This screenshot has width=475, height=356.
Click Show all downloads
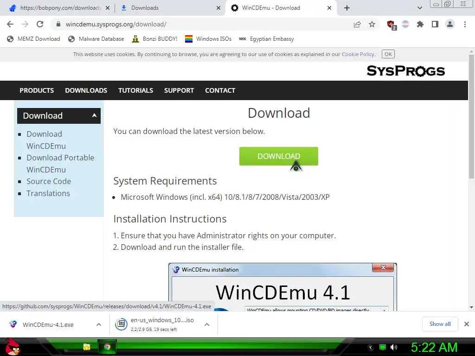pos(440,324)
